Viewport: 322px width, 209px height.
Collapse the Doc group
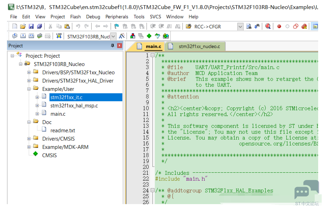coord(29,122)
